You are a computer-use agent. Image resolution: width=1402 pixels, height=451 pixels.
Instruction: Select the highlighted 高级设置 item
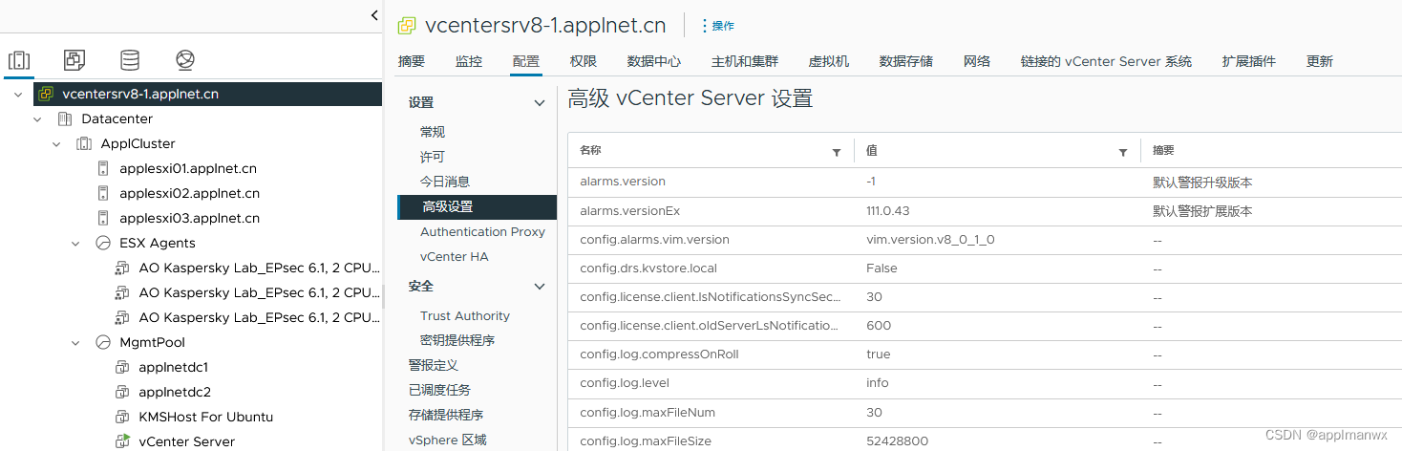click(x=477, y=206)
